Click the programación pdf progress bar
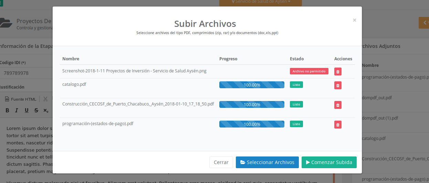The width and height of the screenshot is (429, 183). (x=252, y=124)
